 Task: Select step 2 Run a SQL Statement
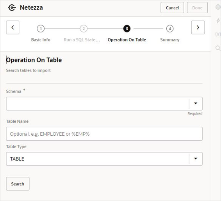click(84, 29)
